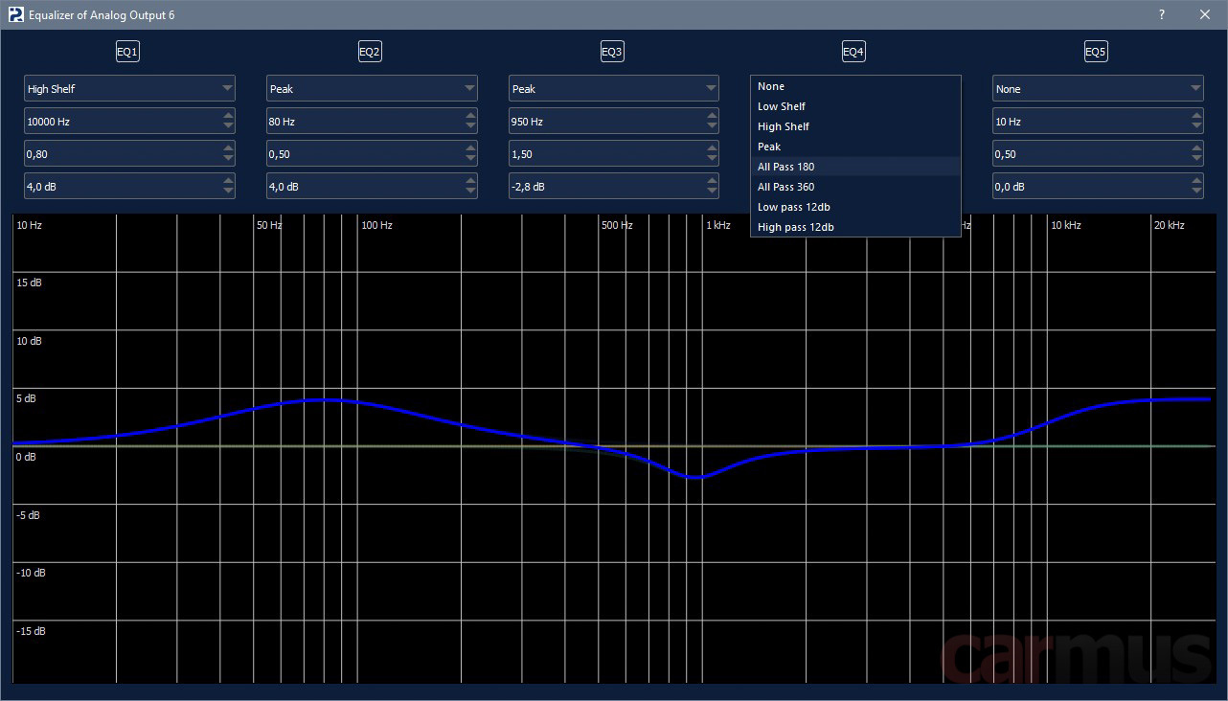Decrease EQ5 0,50 Q value with down arrow
This screenshot has width=1228, height=701.
pos(1197,159)
